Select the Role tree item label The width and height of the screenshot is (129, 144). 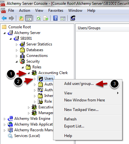pyautogui.click(x=48, y=101)
